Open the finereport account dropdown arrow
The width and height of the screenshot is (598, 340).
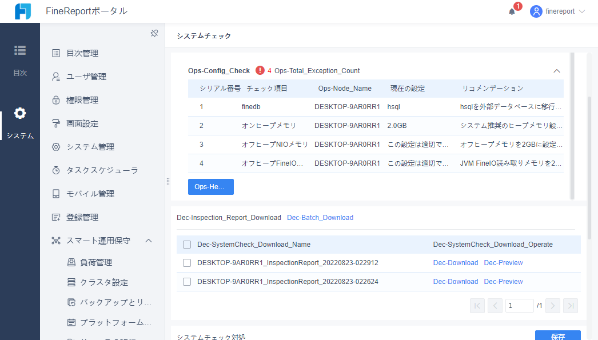tap(582, 11)
